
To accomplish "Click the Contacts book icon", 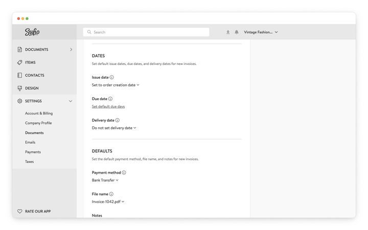I will point(20,75).
